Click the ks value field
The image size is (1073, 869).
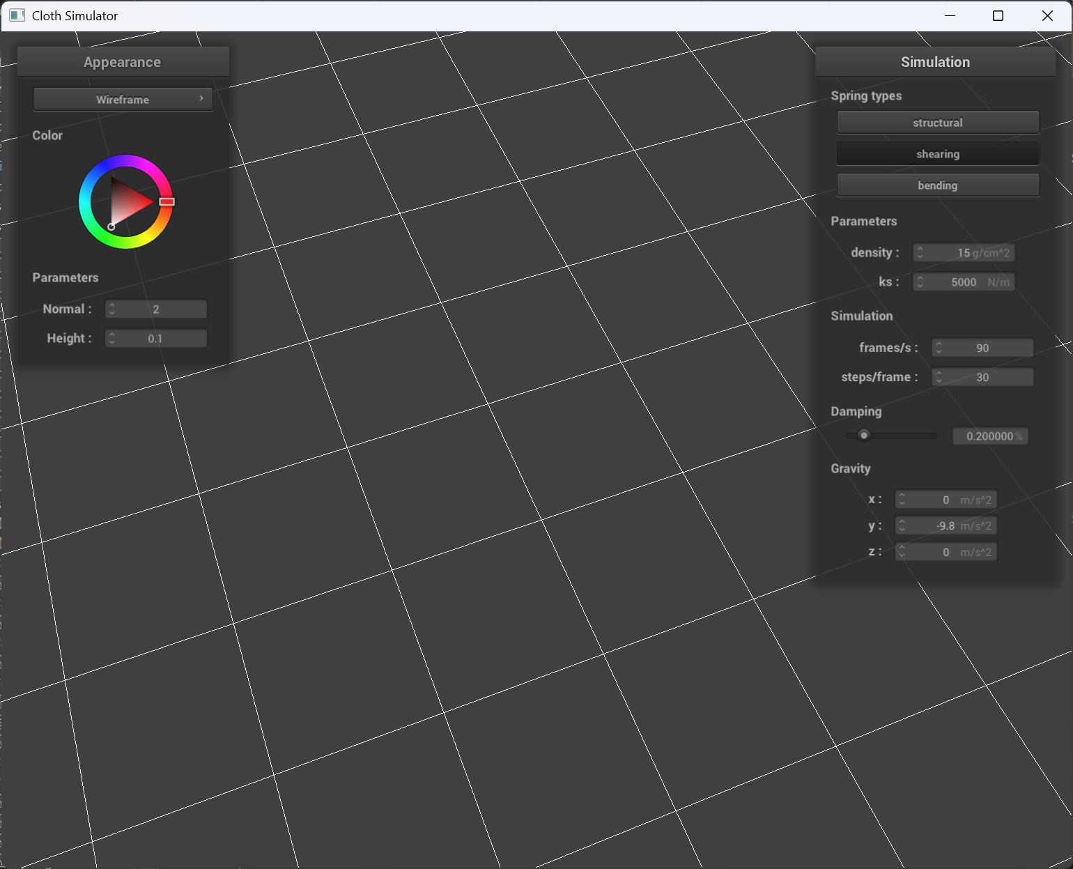coord(964,282)
